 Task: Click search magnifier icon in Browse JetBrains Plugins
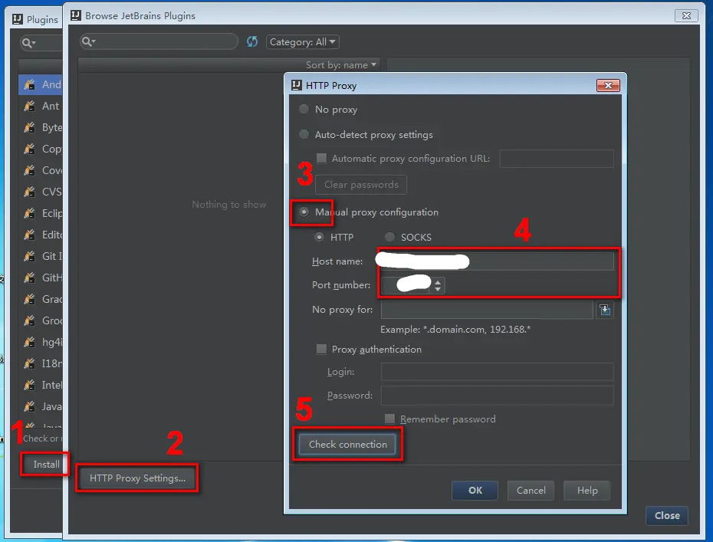click(x=87, y=42)
